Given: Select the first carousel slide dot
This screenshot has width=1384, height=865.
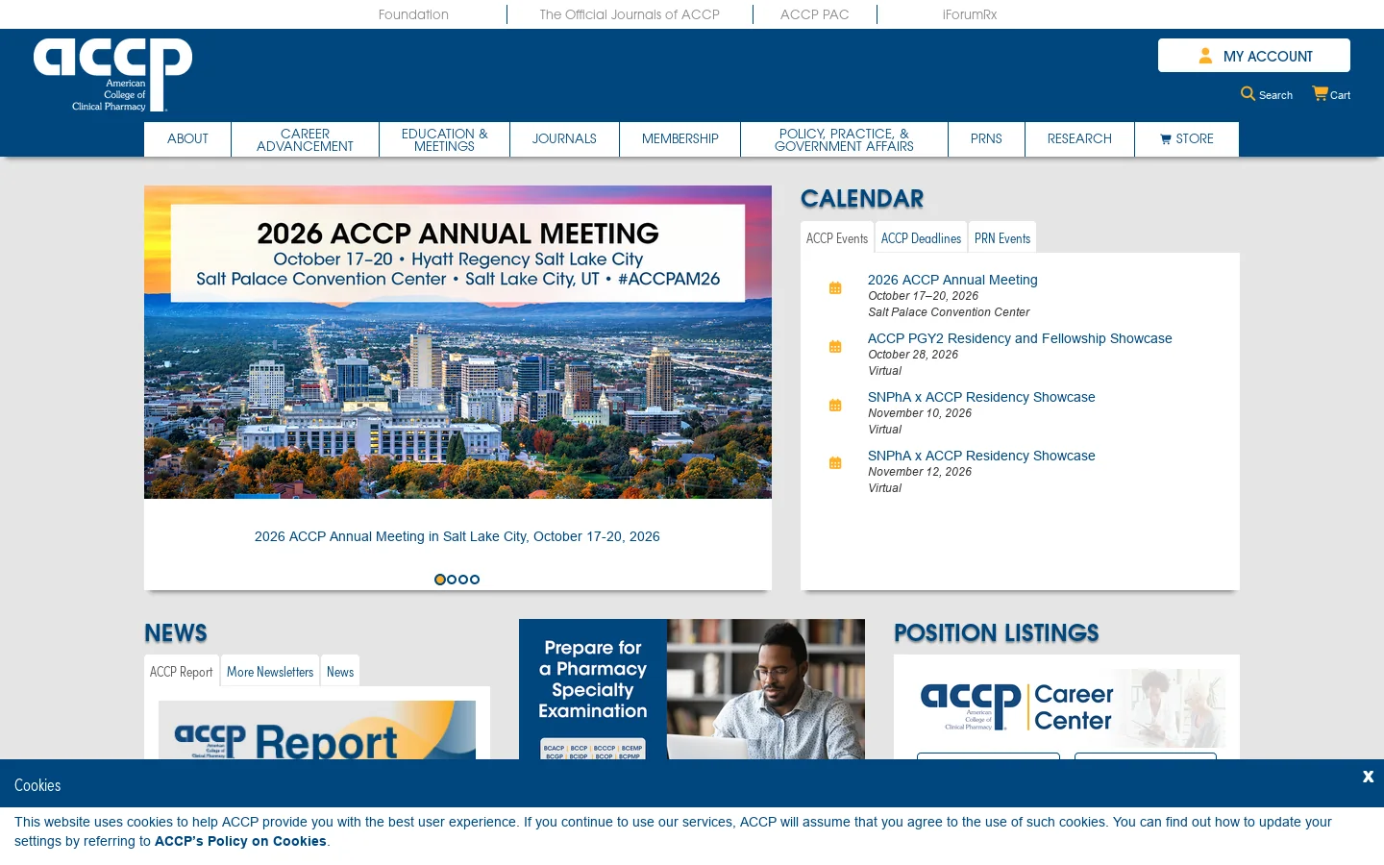Looking at the screenshot, I should (x=440, y=580).
